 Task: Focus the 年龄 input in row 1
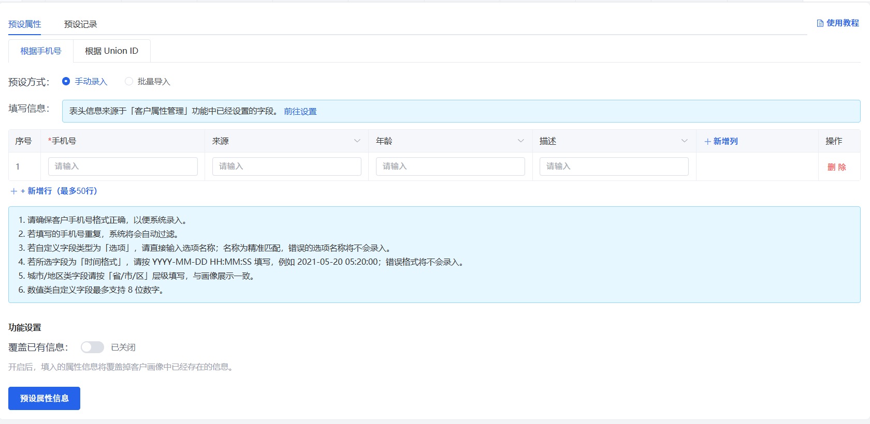point(451,166)
